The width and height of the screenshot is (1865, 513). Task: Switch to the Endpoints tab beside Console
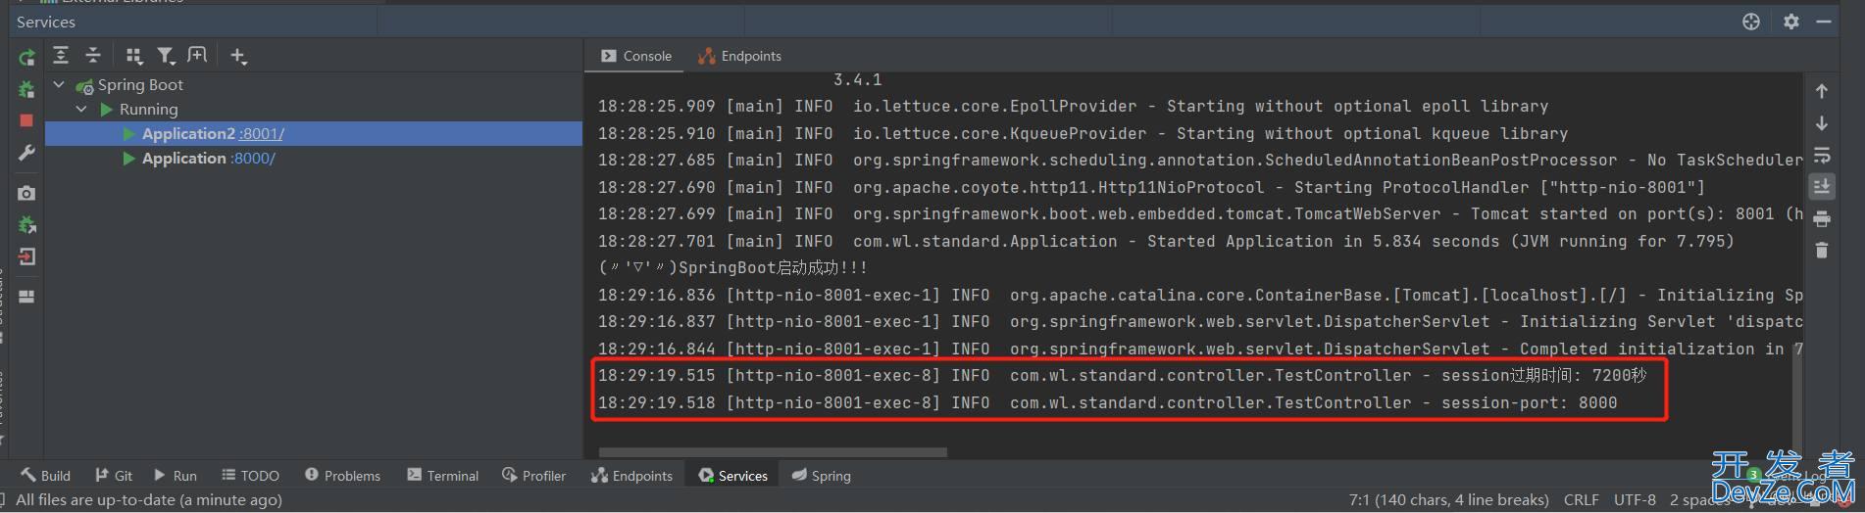[739, 56]
